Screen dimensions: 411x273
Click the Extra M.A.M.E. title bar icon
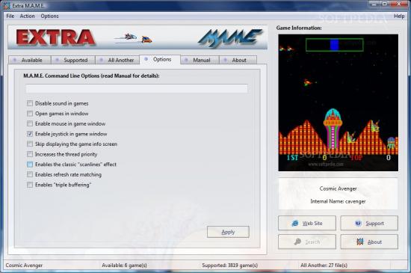click(x=7, y=5)
